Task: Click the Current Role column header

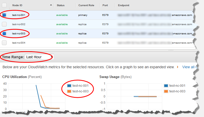Action: click(86, 5)
